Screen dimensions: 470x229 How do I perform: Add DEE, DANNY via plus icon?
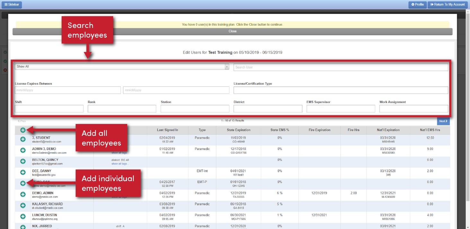pos(23,172)
